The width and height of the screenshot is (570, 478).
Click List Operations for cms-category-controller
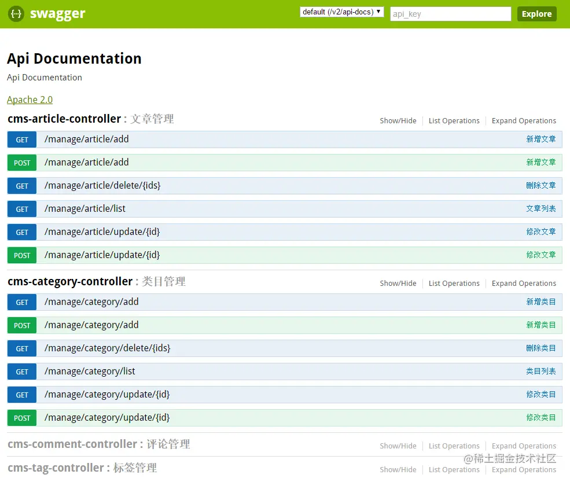coord(454,283)
